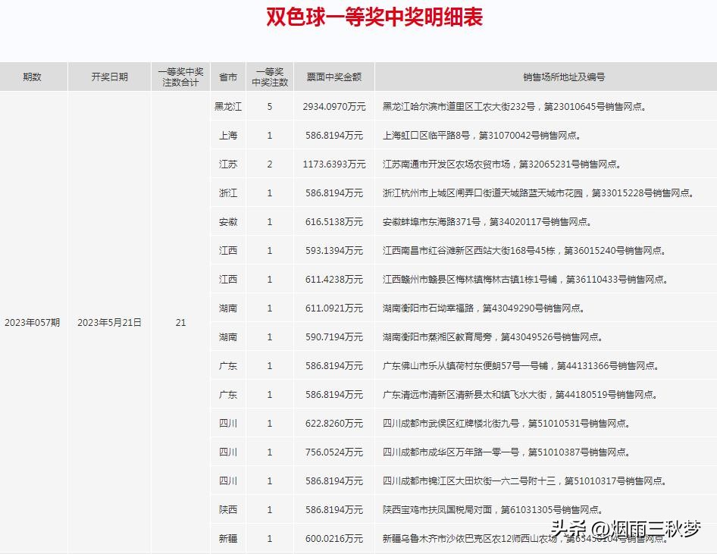The width and height of the screenshot is (717, 554).
Task: Select the 上海 province cell
Action: pos(228,135)
